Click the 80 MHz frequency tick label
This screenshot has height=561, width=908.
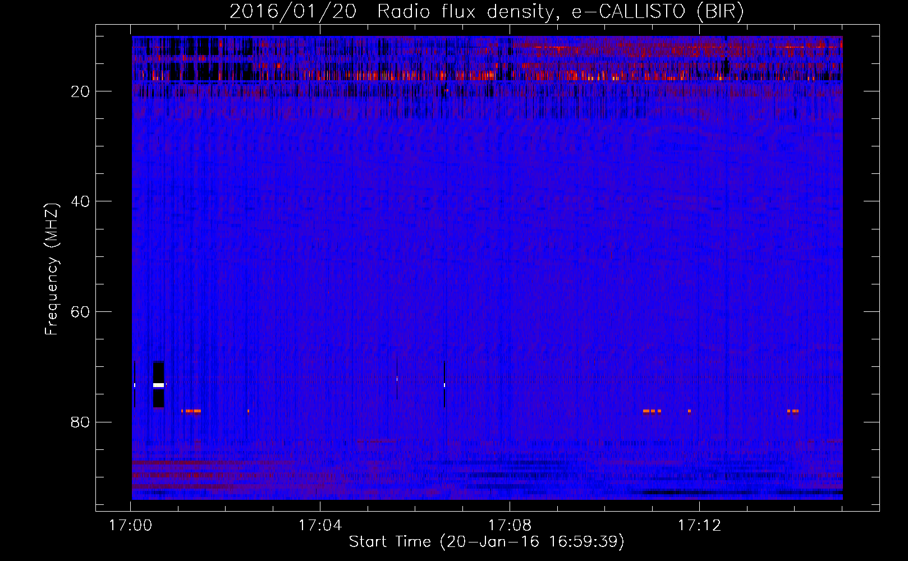[80, 422]
